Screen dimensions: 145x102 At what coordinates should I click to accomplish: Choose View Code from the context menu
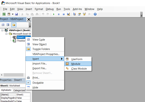pos(45,40)
